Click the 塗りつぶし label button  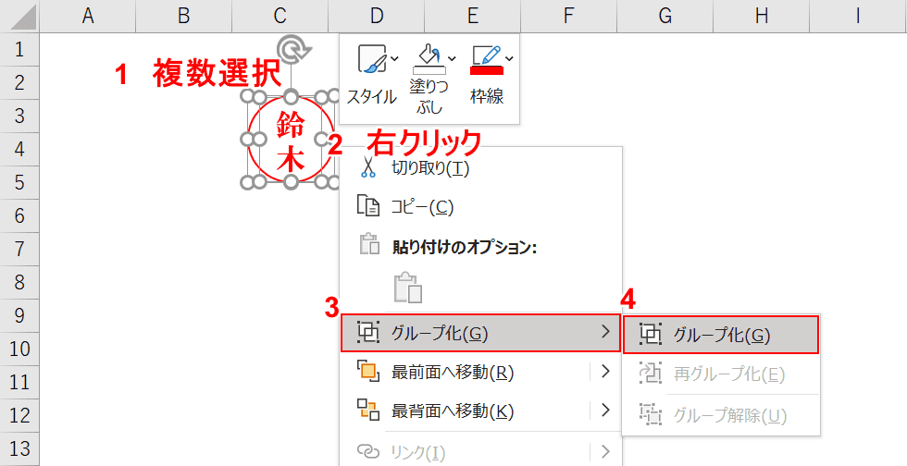click(x=429, y=96)
